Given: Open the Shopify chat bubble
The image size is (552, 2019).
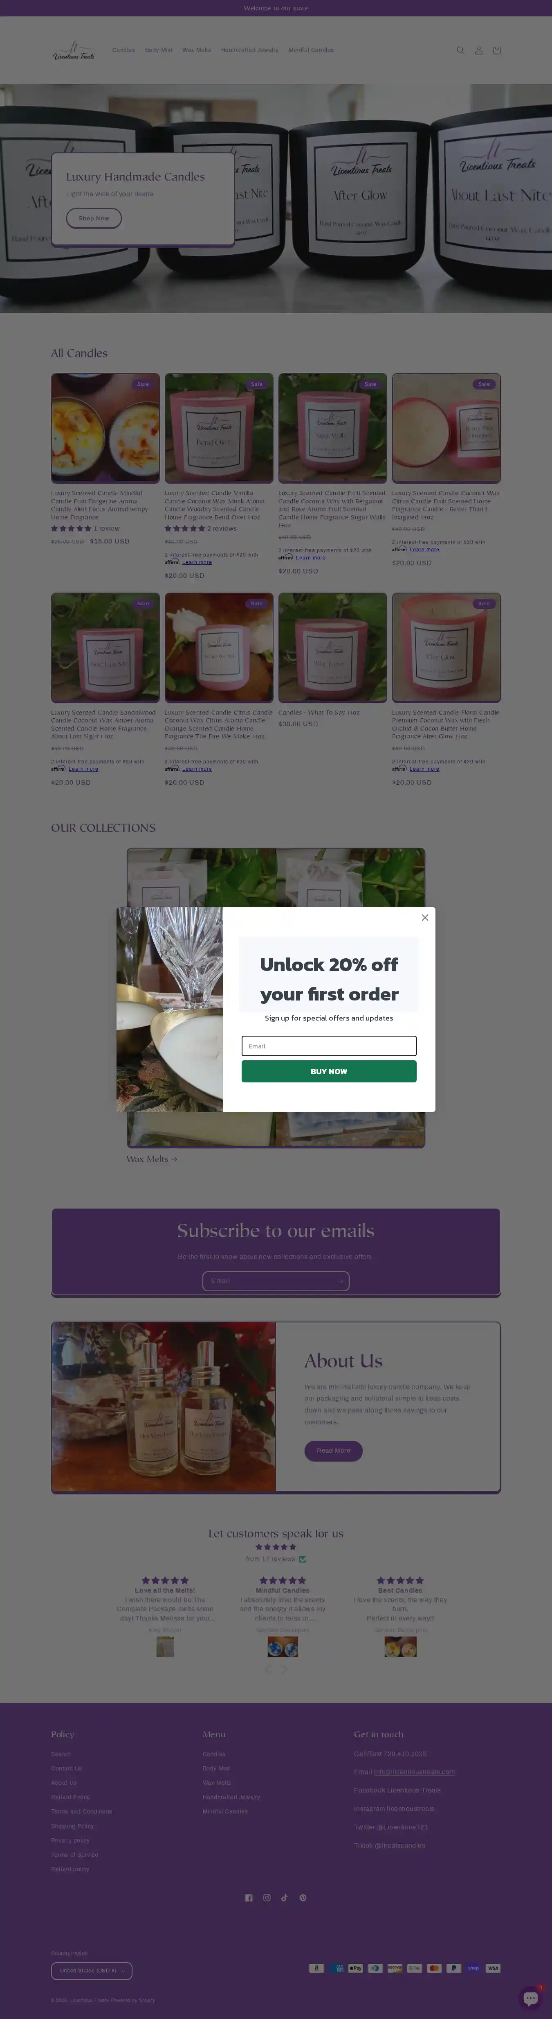Looking at the screenshot, I should click(x=531, y=1997).
